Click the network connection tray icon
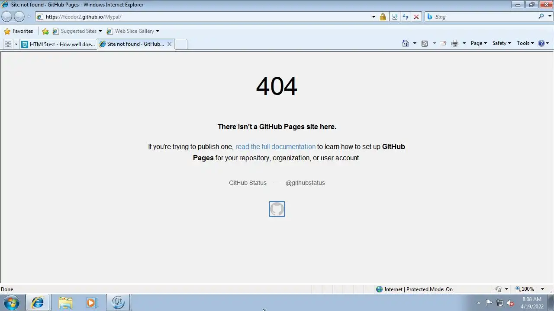Screen dimensions: 554x311 tap(500, 303)
